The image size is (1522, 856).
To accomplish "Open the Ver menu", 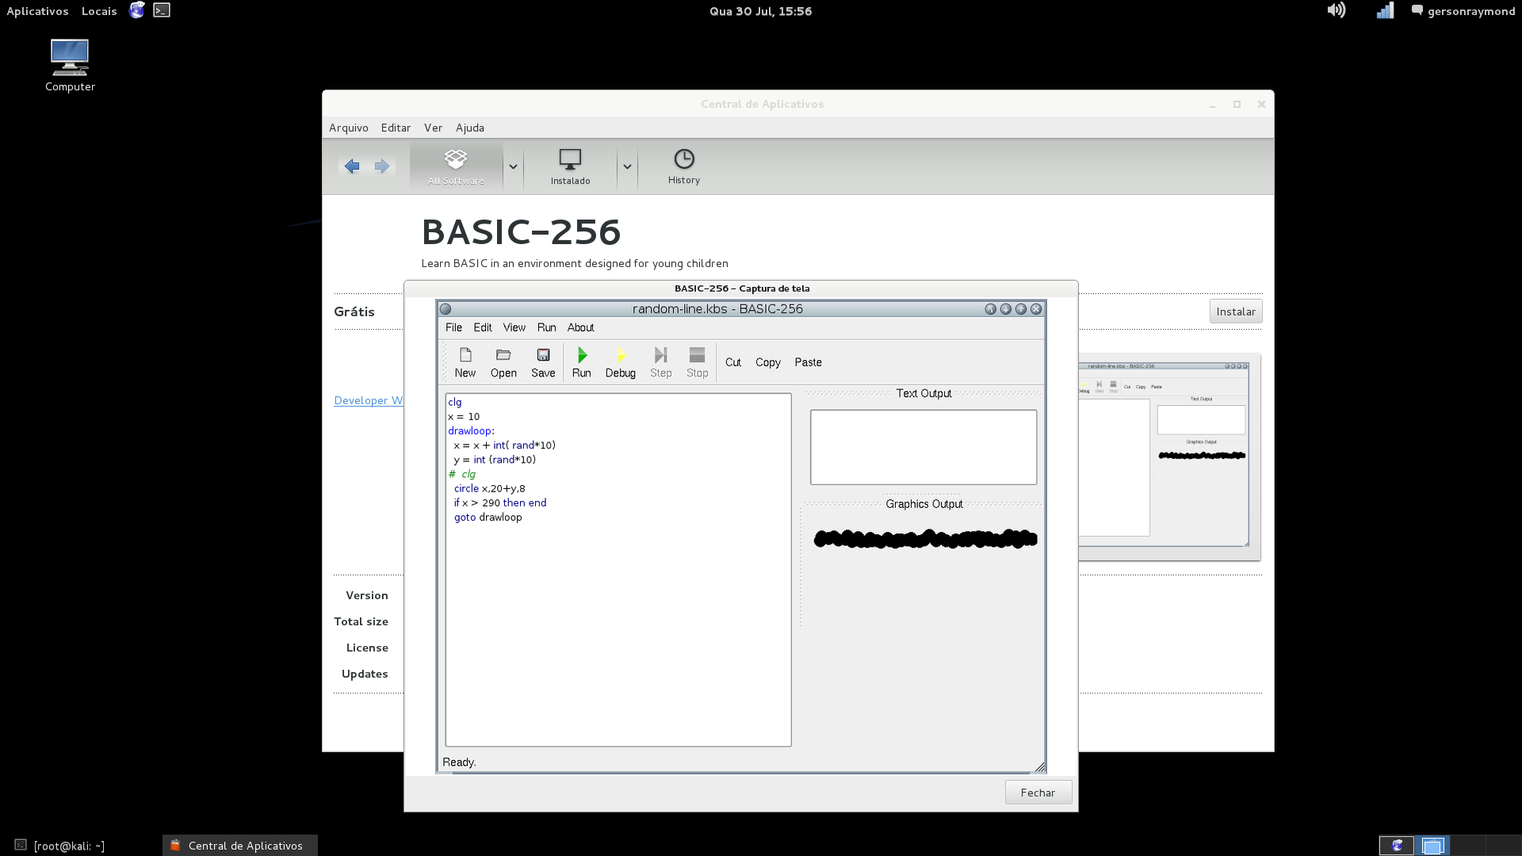I will pos(433,128).
